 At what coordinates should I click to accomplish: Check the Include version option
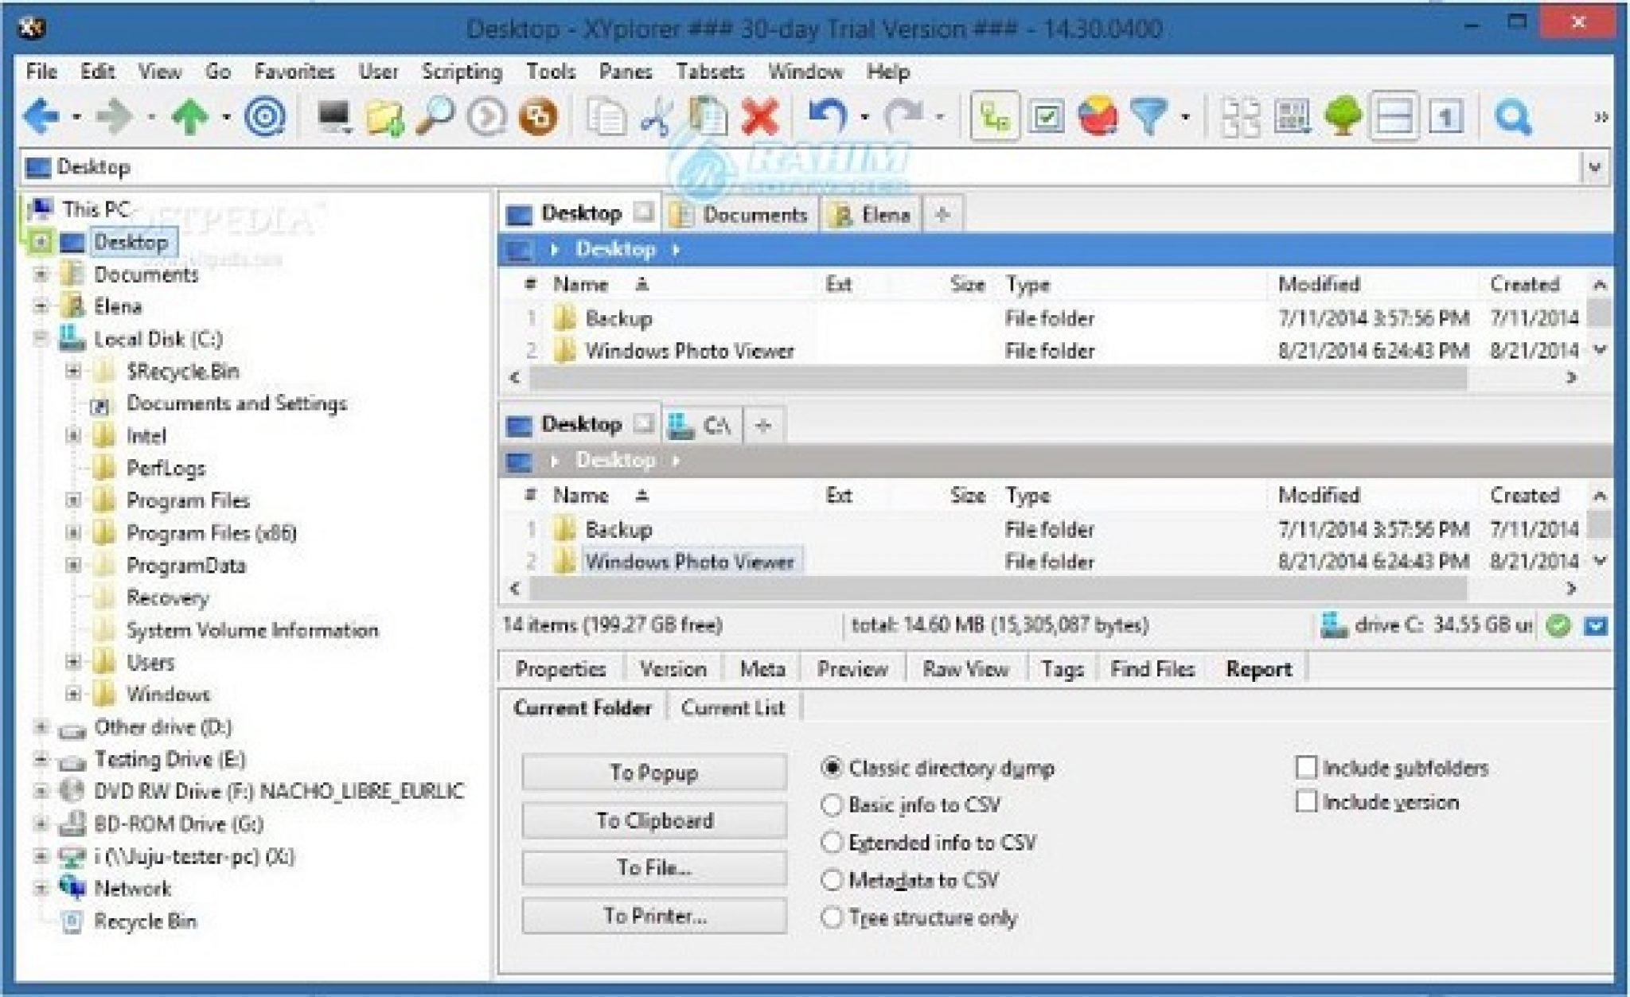point(1306,801)
